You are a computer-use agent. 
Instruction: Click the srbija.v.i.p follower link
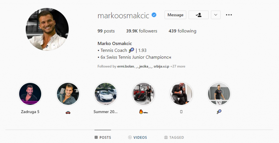(161, 66)
